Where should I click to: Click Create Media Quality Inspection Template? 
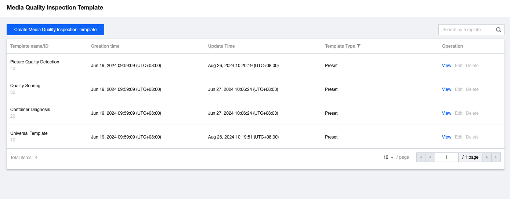[55, 30]
